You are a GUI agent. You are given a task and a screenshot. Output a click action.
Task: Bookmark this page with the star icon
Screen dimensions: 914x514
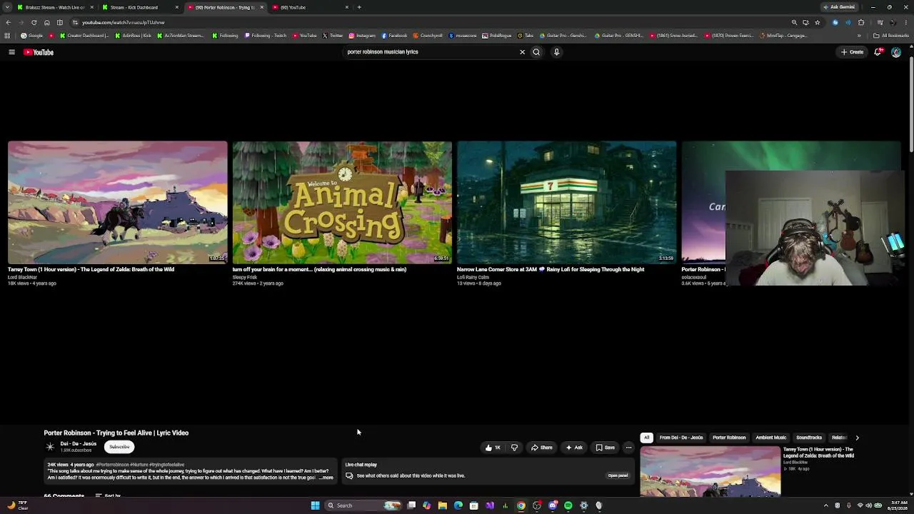[x=818, y=22]
